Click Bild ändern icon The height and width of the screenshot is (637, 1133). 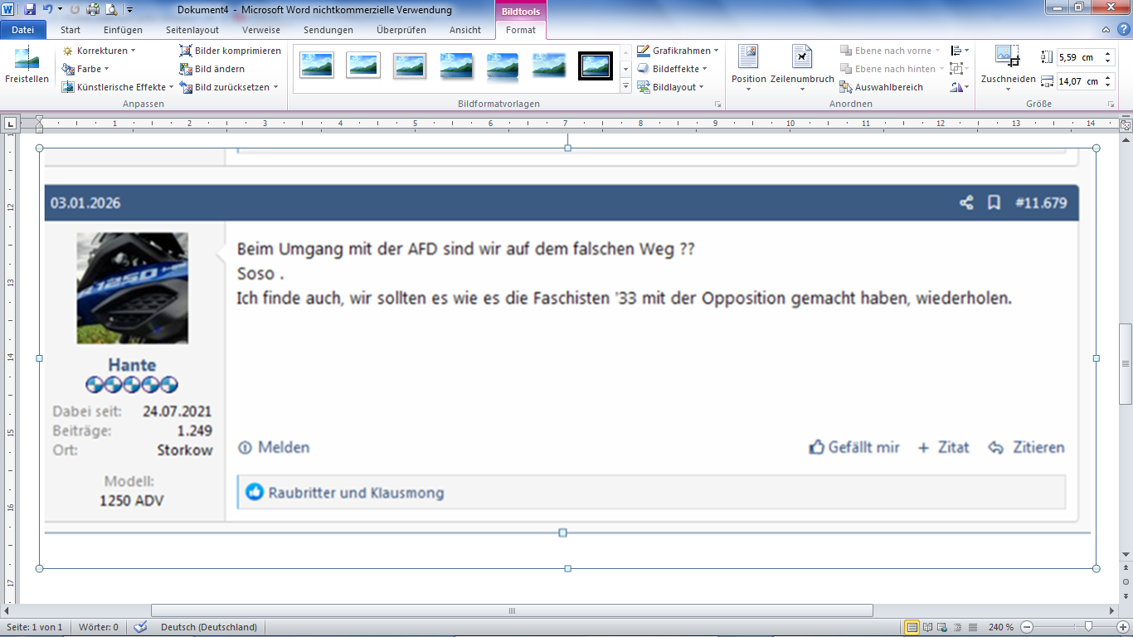pos(186,69)
